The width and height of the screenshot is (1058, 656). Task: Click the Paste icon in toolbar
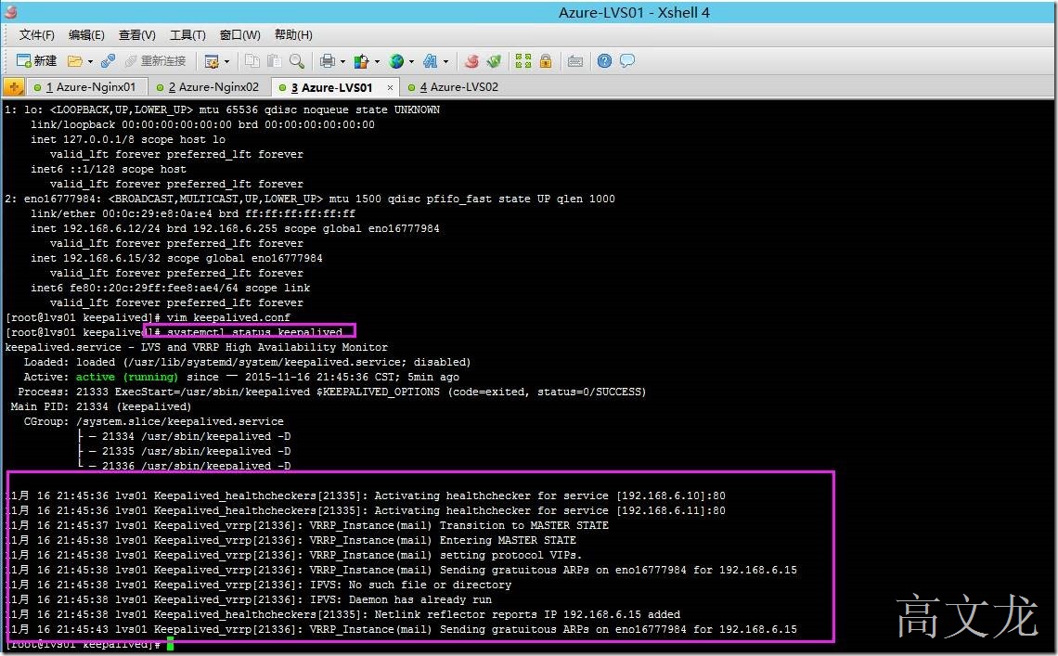coord(274,60)
